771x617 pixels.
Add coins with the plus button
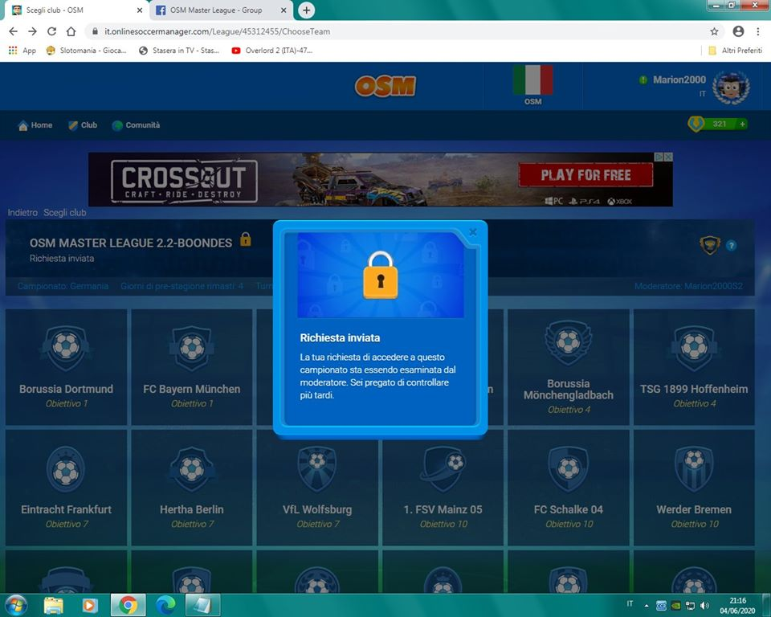click(x=742, y=124)
